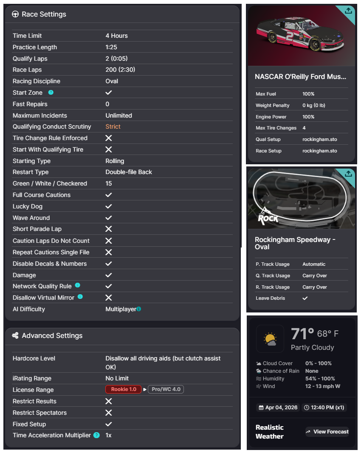Click share icon on Rockingham track card

[348, 174]
